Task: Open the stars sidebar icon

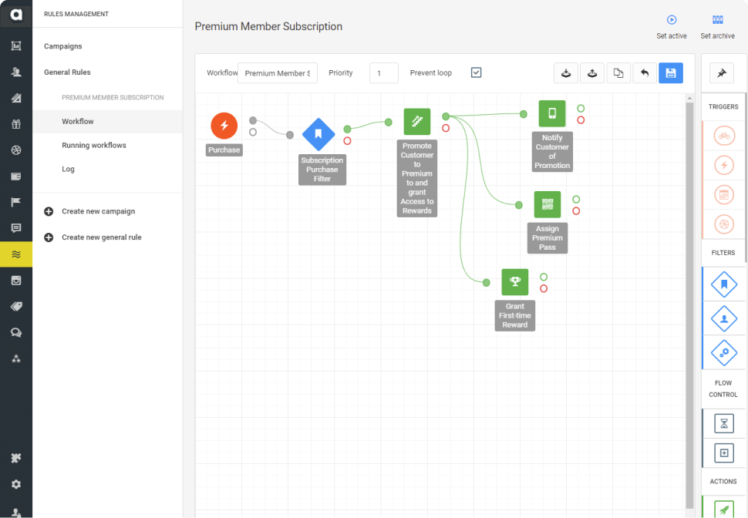Action: pyautogui.click(x=16, y=358)
